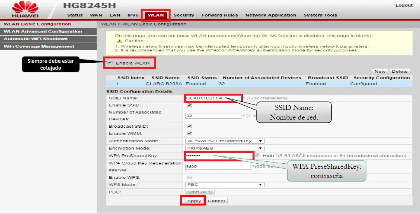Click the New SSID button
420x214 pixels.
[380, 71]
